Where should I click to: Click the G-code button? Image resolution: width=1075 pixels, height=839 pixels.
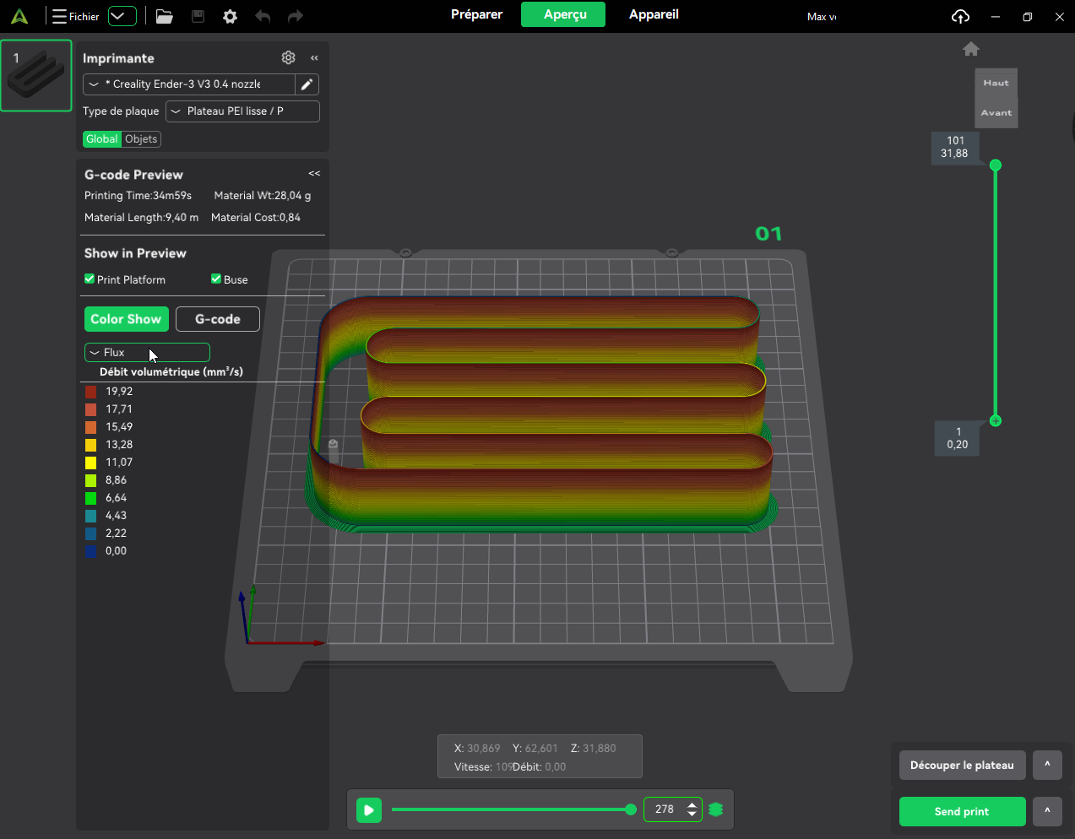[x=217, y=319]
